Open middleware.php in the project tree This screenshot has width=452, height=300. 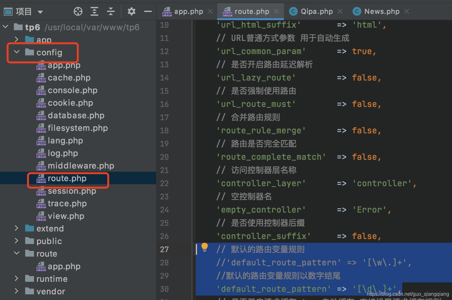(x=81, y=166)
